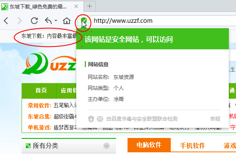Click the 五笔输入法 link
Screen dimensions: 236x154
point(65,105)
